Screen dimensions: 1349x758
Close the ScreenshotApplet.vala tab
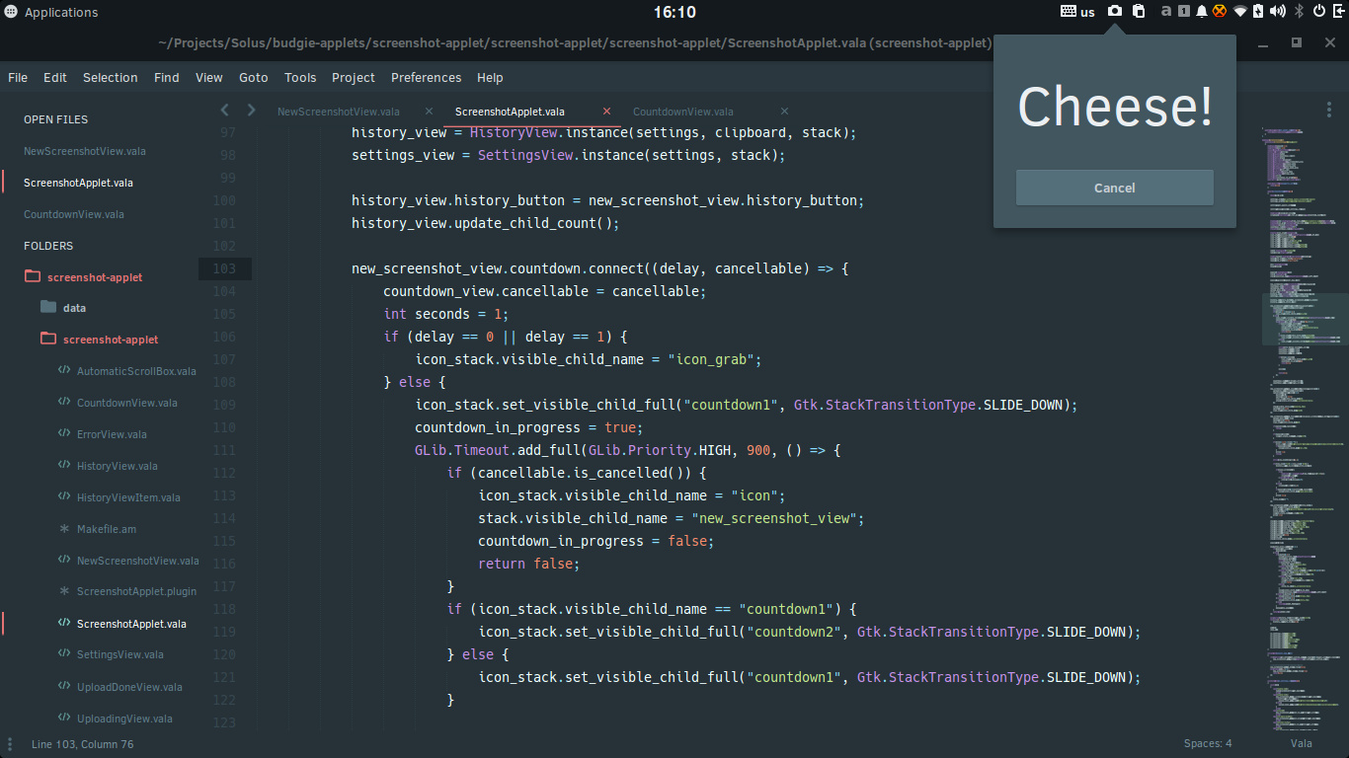point(606,112)
